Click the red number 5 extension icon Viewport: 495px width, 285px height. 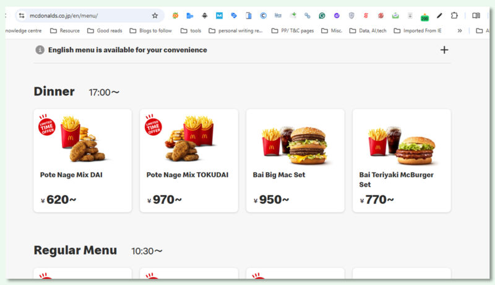[366, 15]
